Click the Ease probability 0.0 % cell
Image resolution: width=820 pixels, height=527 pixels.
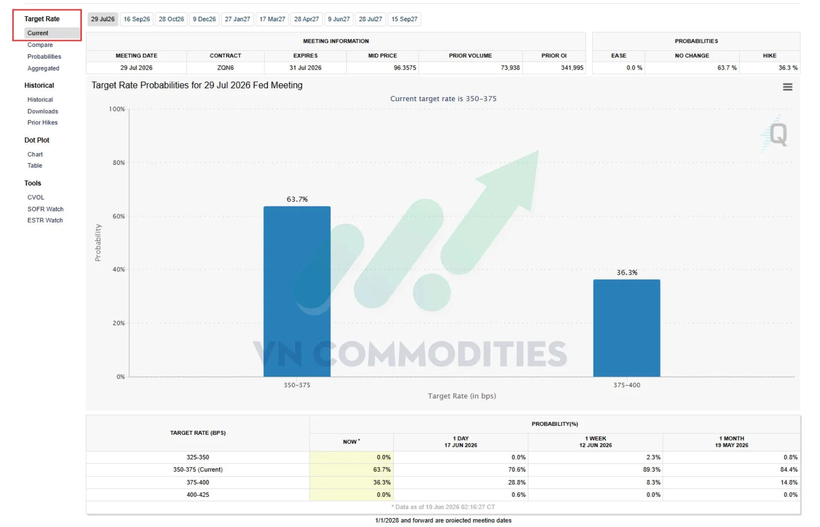click(x=619, y=68)
